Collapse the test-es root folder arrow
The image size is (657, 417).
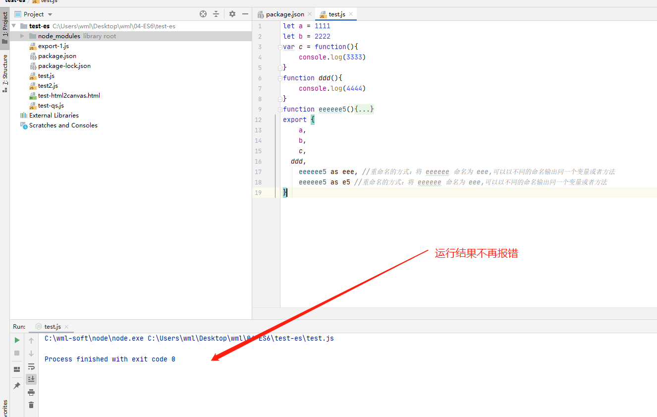click(14, 26)
